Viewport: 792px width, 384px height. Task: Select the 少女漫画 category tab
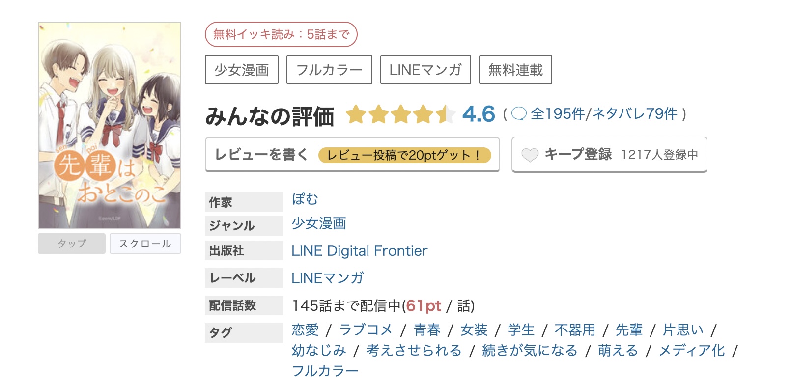[x=241, y=70]
